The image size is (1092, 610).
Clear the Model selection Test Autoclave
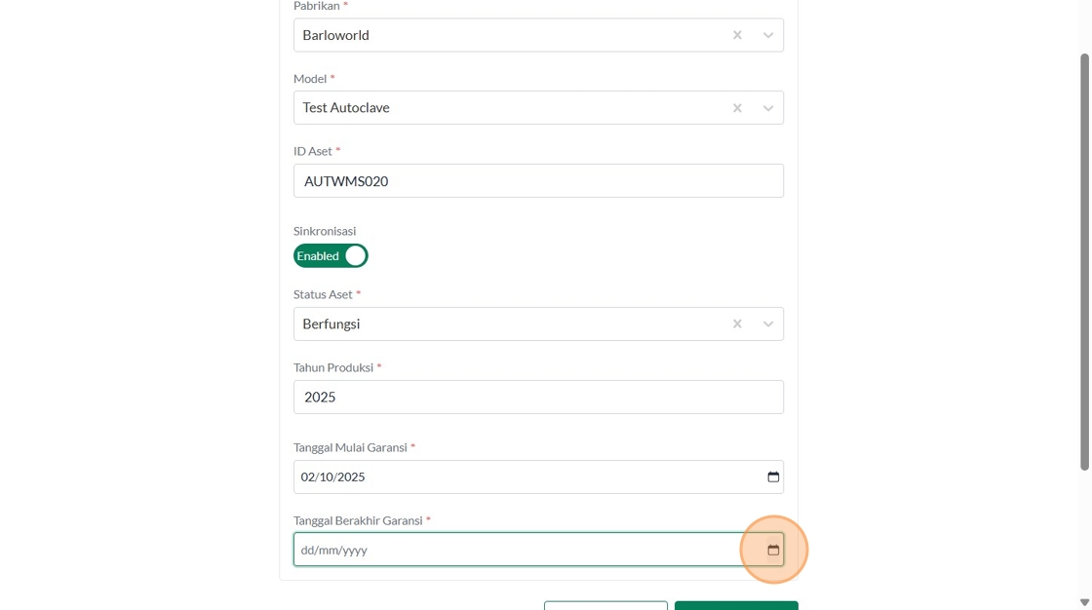[x=737, y=108]
